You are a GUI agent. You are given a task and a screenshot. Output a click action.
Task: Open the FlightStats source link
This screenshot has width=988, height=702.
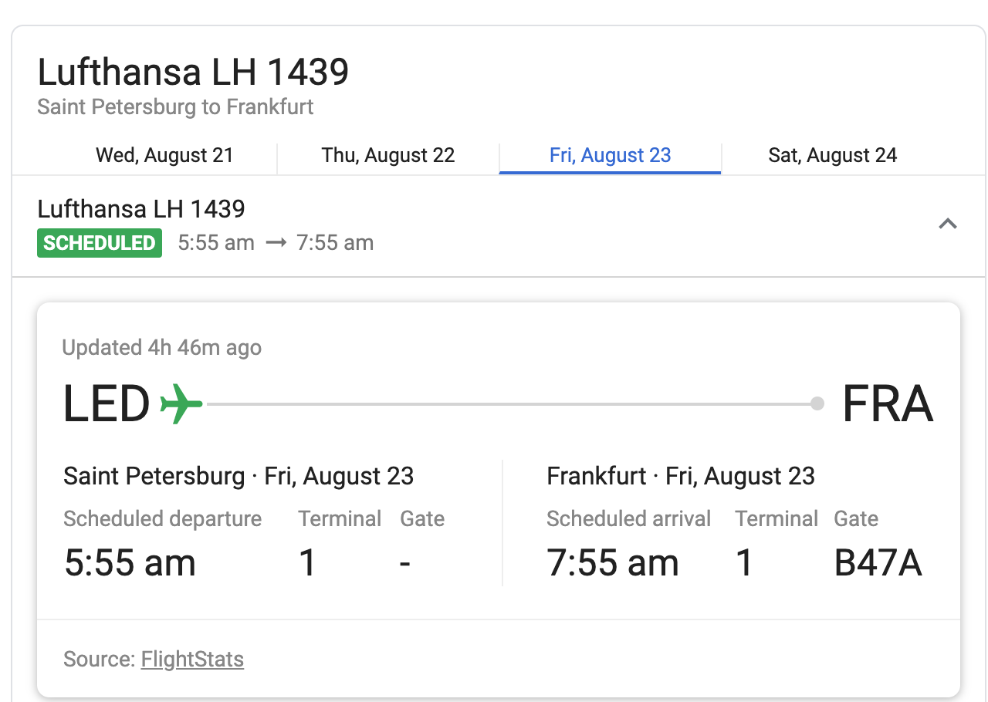click(192, 660)
